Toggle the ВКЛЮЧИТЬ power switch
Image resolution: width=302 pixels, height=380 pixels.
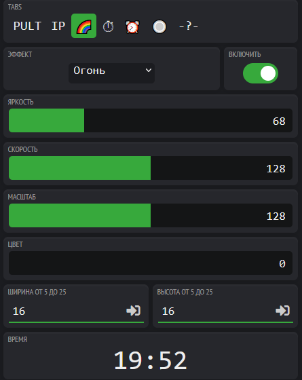click(x=261, y=73)
